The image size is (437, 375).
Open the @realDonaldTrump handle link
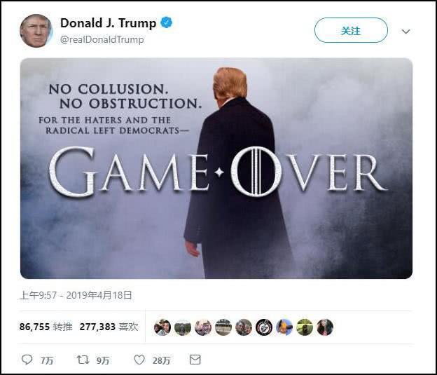[102, 40]
